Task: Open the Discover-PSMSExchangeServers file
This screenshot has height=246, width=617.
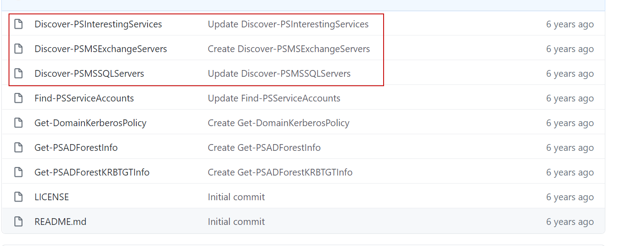Action: (101, 49)
